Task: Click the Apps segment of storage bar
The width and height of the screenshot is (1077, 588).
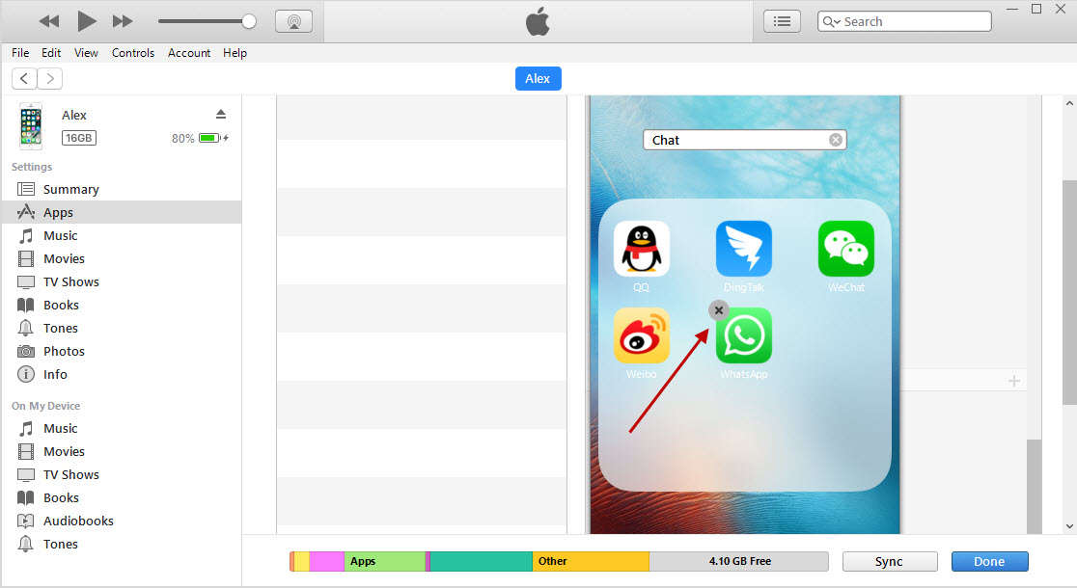Action: tap(385, 561)
